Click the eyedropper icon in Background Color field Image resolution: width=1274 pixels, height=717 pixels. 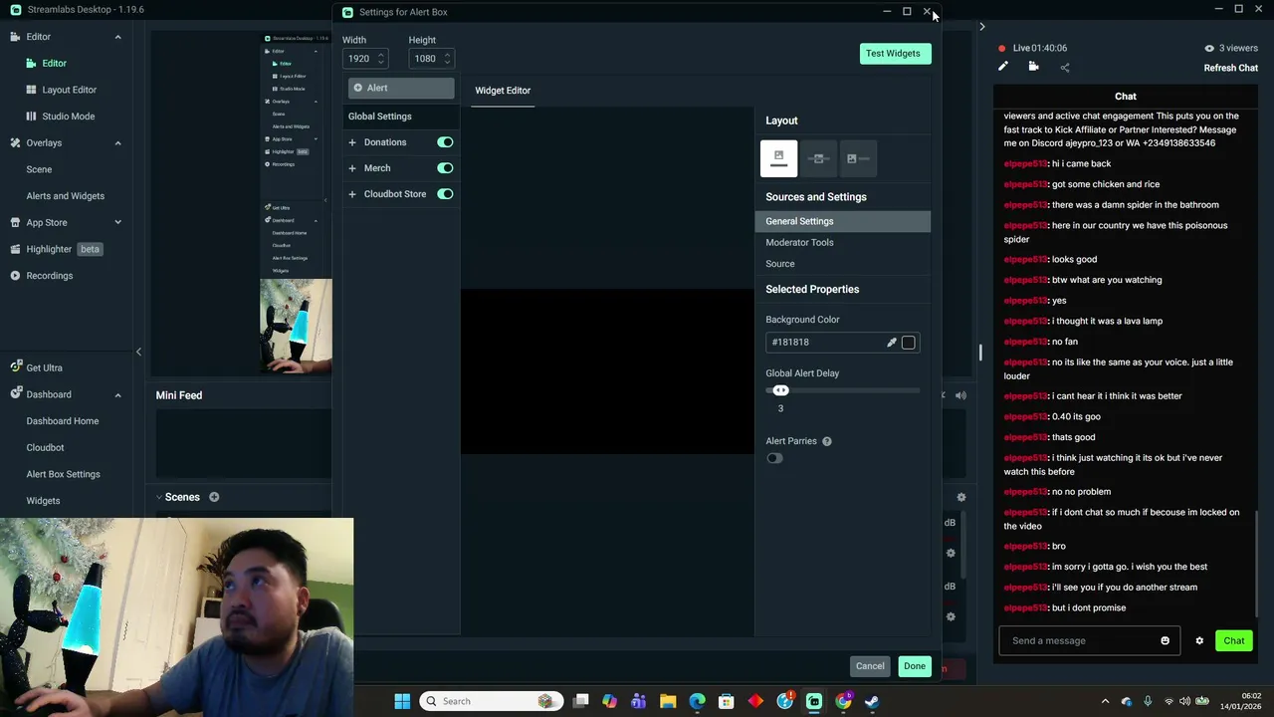point(892,343)
